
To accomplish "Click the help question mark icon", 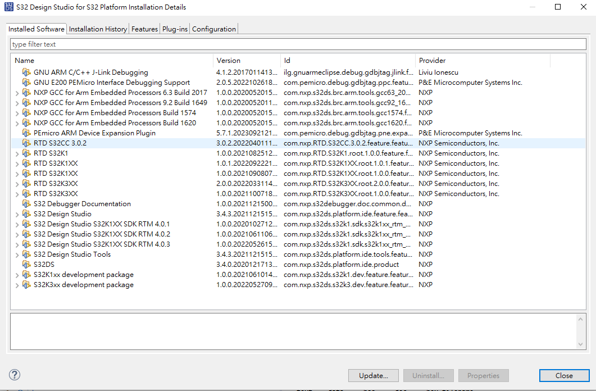I will (14, 374).
